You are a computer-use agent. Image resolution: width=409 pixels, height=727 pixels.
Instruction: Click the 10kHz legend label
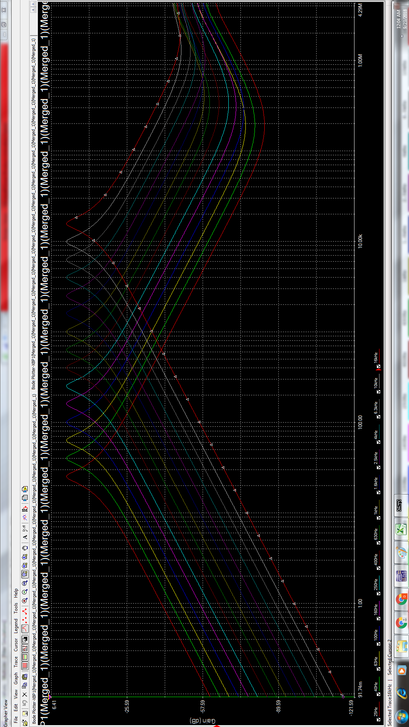(376, 382)
